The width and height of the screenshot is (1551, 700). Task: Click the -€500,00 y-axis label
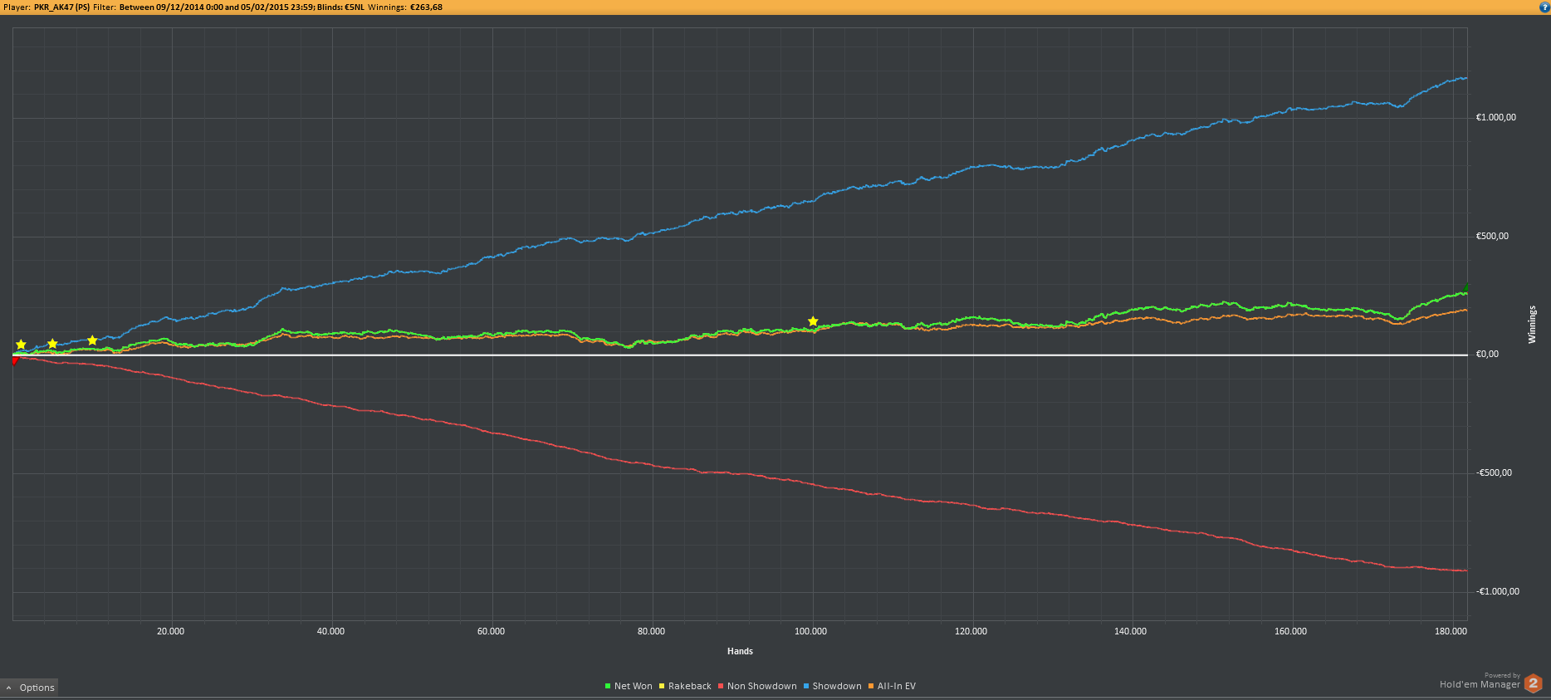click(x=1494, y=473)
